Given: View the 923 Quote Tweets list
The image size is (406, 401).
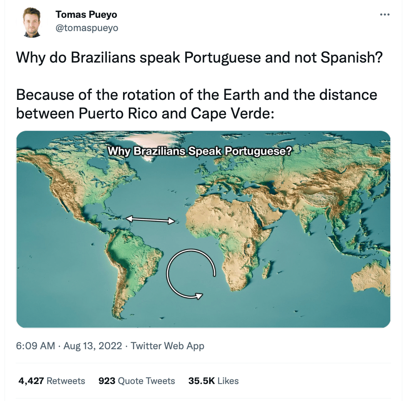Looking at the screenshot, I should (137, 381).
